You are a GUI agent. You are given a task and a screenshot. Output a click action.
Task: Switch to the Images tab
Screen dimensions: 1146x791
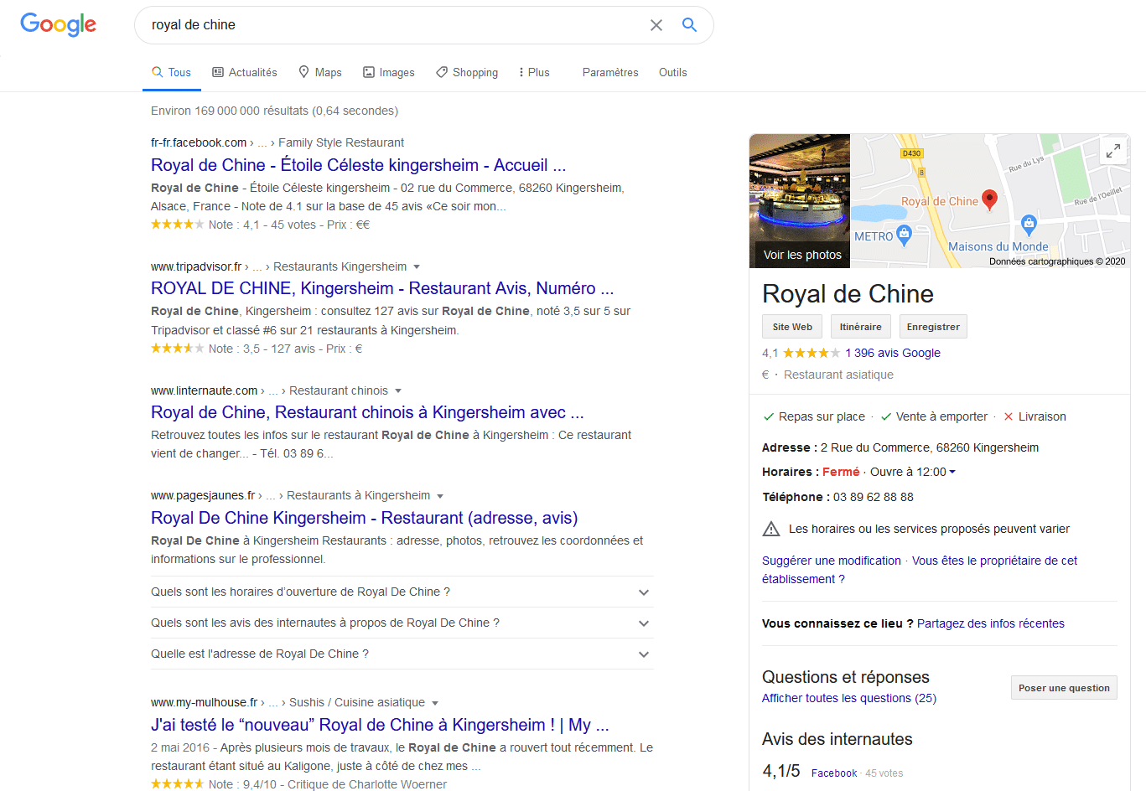[389, 72]
